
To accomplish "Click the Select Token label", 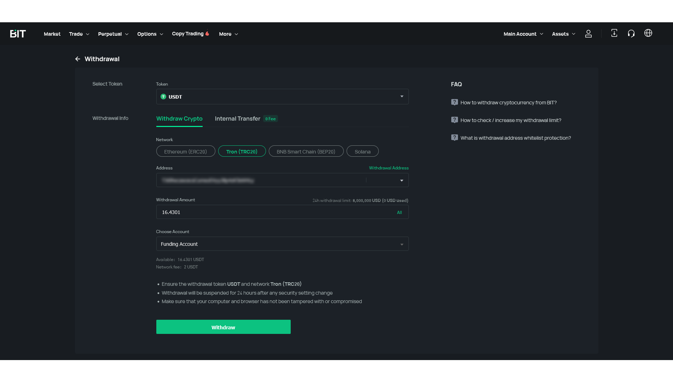I will (107, 84).
